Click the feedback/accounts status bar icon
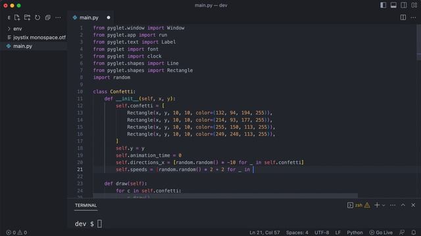421x236 pixels. tap(402, 233)
